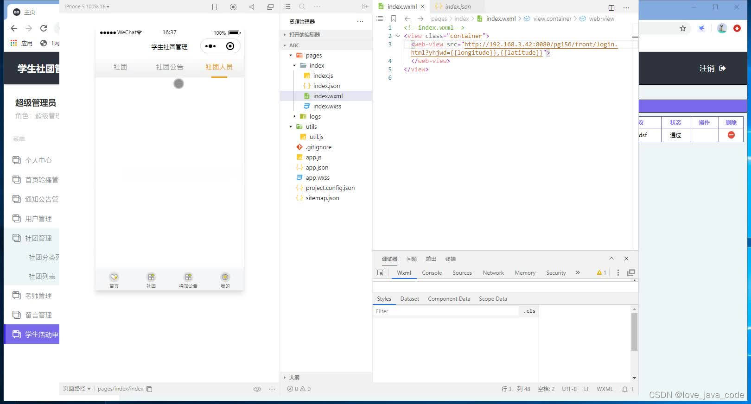Image resolution: width=751 pixels, height=404 pixels.
Task: Expand the logs folder
Action: click(294, 116)
